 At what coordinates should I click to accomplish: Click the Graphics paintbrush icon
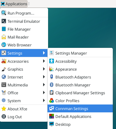pyautogui.click(x=4, y=69)
